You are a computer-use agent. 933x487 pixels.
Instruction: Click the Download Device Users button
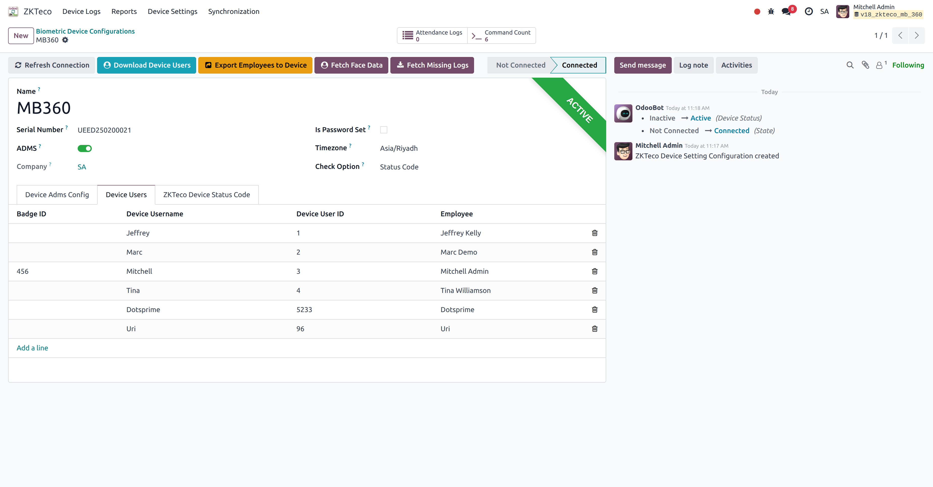pyautogui.click(x=146, y=65)
